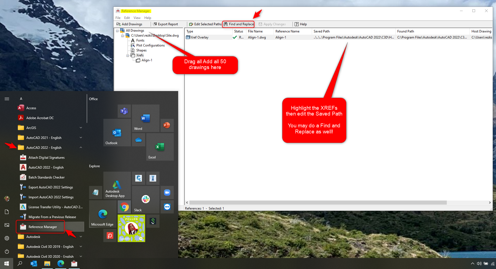Expand the ArcGIS group chevron
496x269 pixels.
tap(81, 128)
